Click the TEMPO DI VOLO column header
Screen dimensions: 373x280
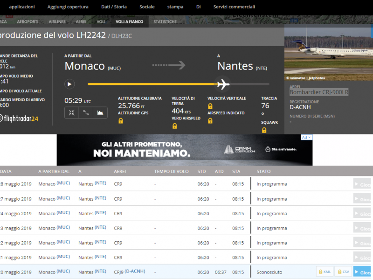[171, 171]
